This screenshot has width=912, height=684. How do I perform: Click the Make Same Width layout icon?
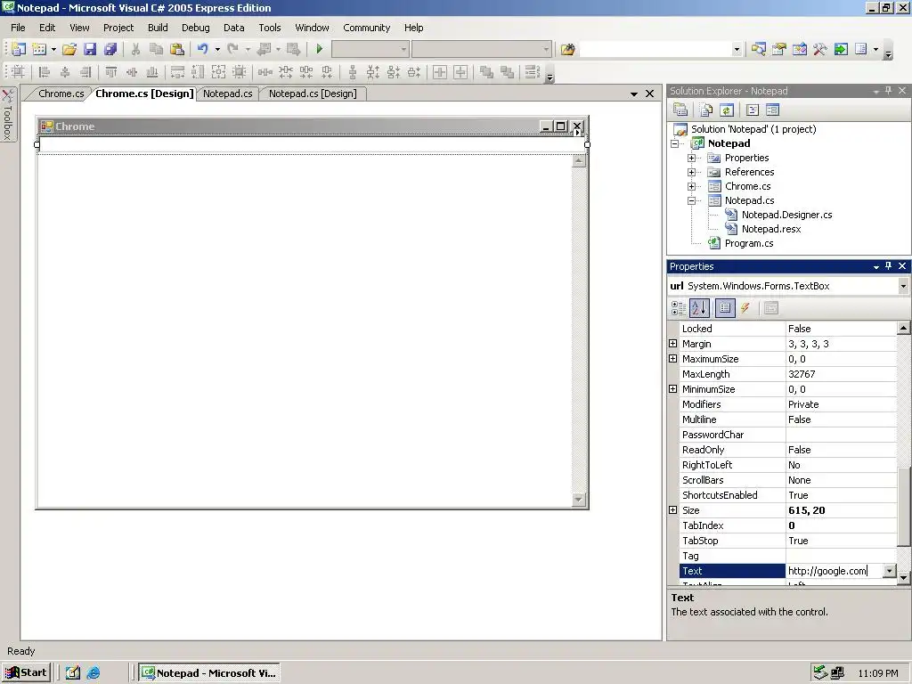(x=177, y=72)
